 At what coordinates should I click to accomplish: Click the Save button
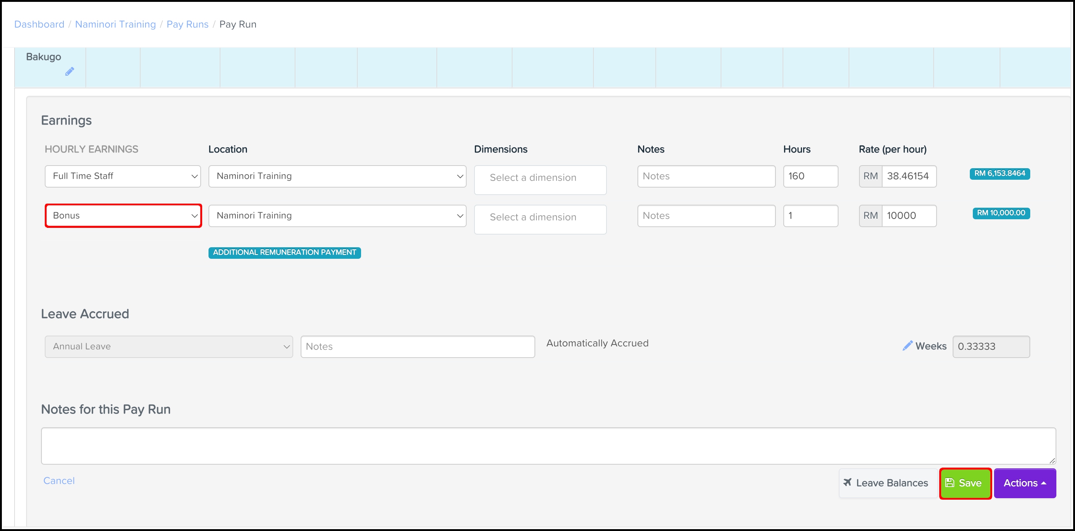pos(965,483)
